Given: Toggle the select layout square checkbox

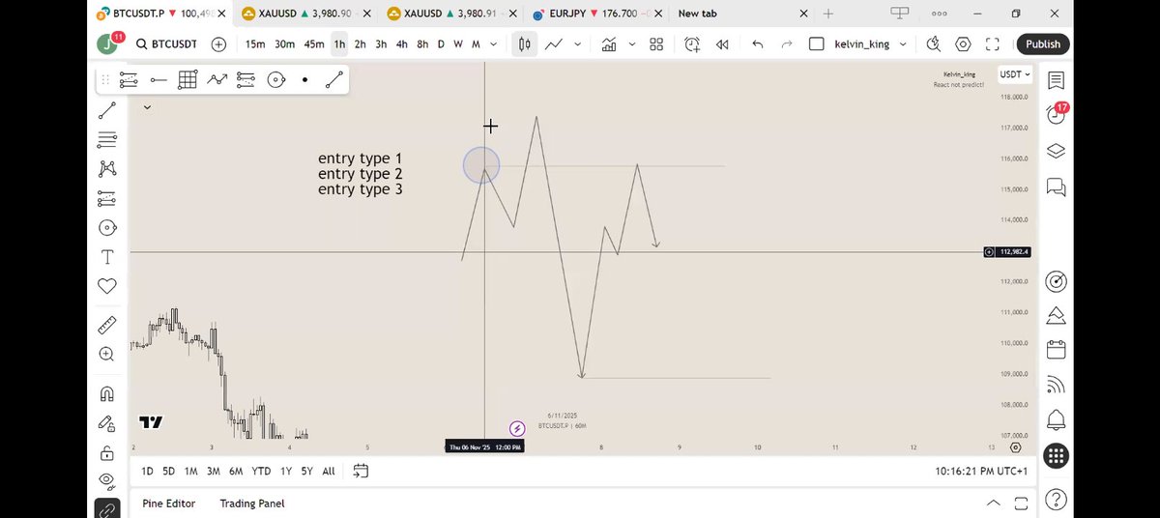Looking at the screenshot, I should click(817, 44).
